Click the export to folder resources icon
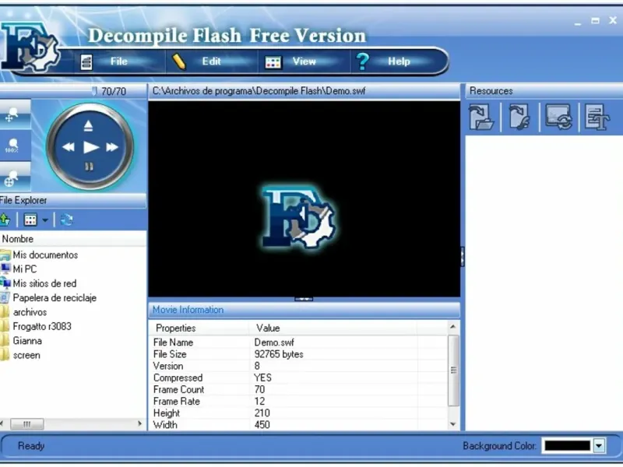The width and height of the screenshot is (623, 467). pyautogui.click(x=481, y=118)
